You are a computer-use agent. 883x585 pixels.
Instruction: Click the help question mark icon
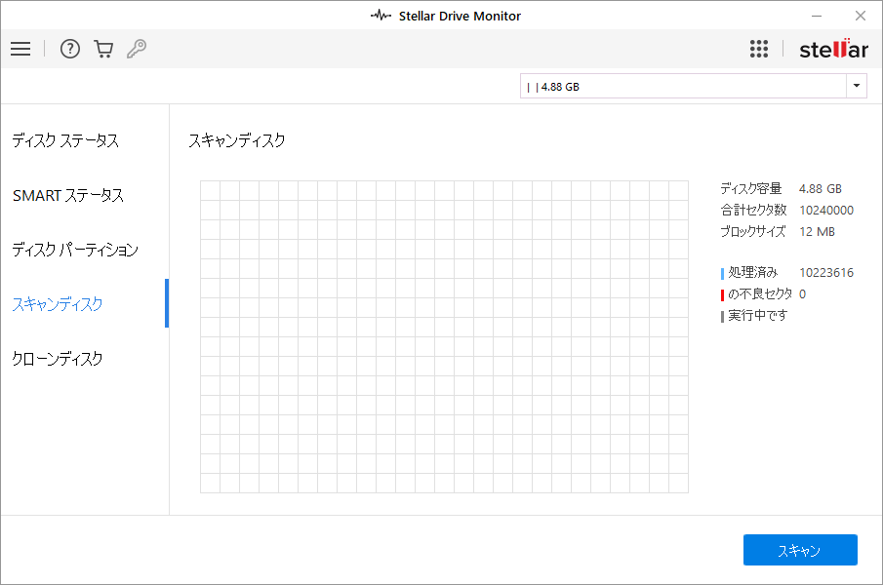click(x=70, y=49)
